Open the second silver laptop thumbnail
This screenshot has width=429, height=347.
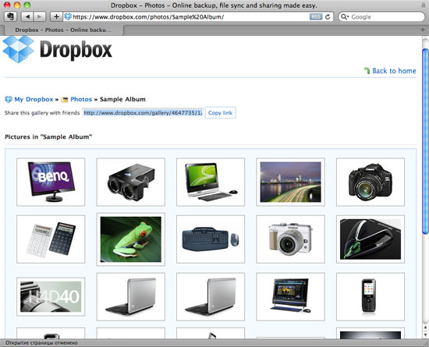point(211,296)
